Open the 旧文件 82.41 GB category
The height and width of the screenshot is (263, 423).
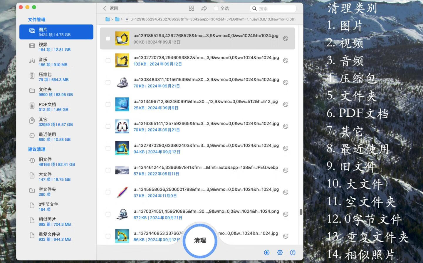[x=56, y=162]
